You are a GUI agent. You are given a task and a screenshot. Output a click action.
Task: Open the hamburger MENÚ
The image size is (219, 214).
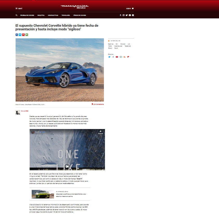click(x=16, y=9)
